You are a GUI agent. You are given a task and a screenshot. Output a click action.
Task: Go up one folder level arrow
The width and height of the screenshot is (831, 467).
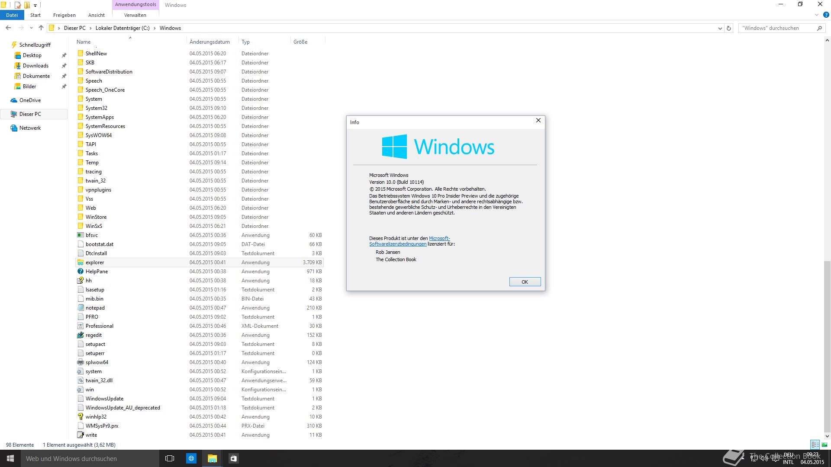(41, 28)
